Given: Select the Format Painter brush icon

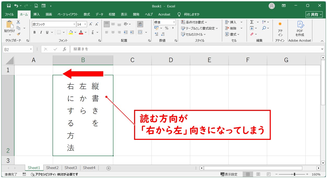Looking at the screenshot, I should coord(18,34).
